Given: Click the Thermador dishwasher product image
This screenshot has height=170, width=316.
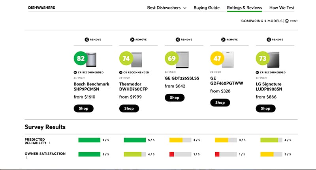Looking at the screenshot, I should pyautogui.click(x=137, y=60).
